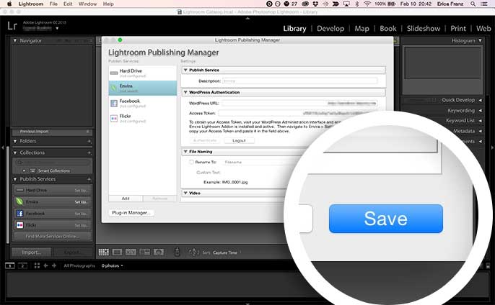Click Facebook icon in Publish Services panel
Screen dimensions: 495x305
click(x=19, y=213)
